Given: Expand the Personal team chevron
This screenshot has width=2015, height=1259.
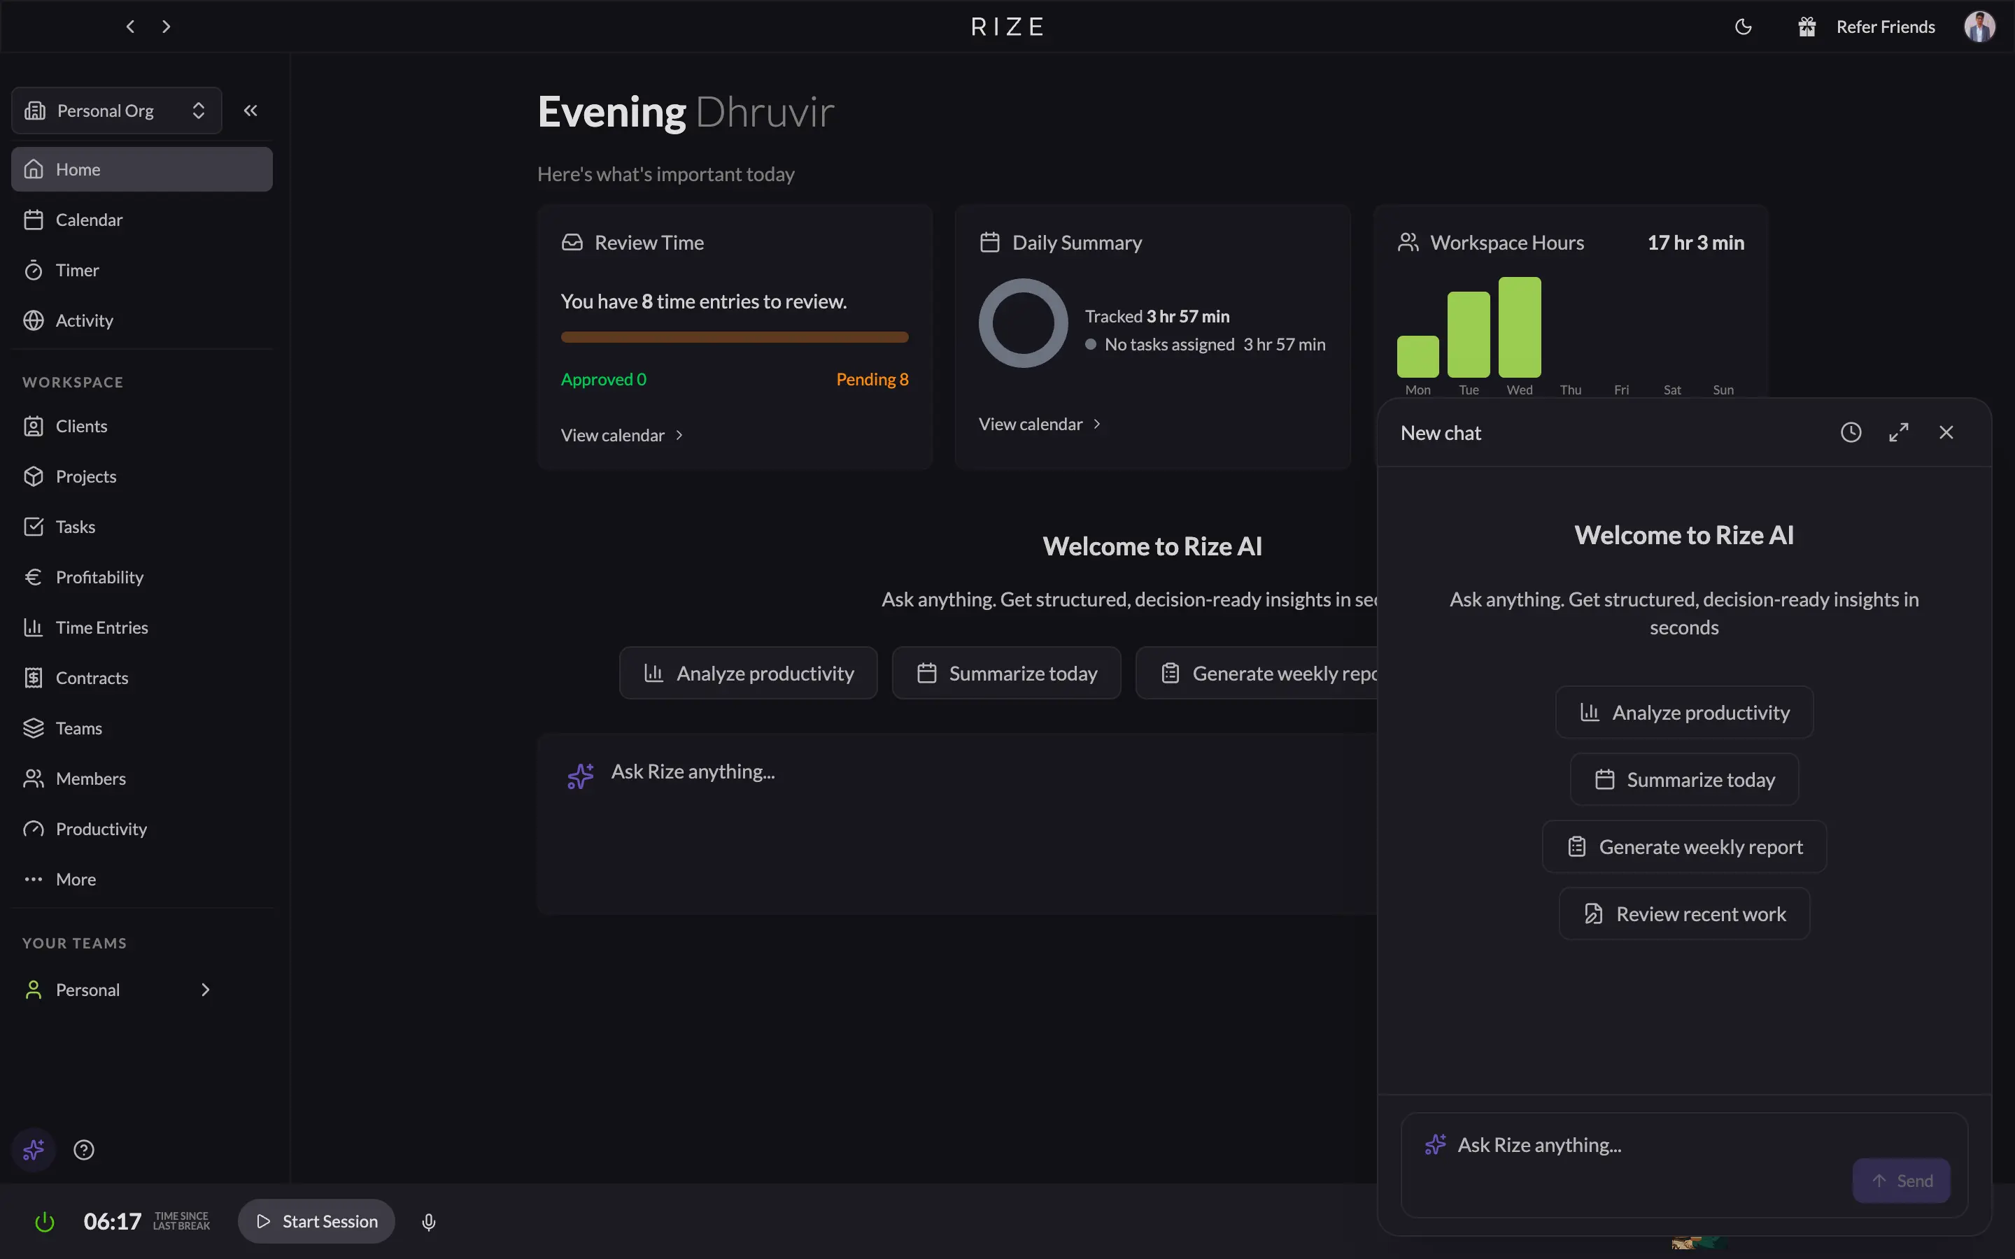Looking at the screenshot, I should tap(205, 989).
